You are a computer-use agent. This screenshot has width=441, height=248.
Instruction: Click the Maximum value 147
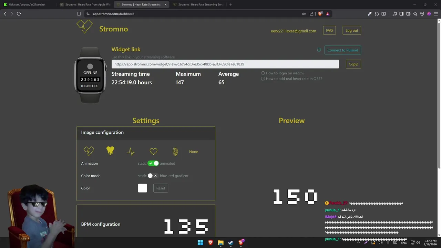(x=180, y=82)
